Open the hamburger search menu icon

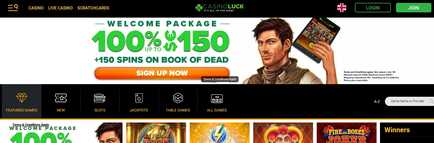(13, 8)
